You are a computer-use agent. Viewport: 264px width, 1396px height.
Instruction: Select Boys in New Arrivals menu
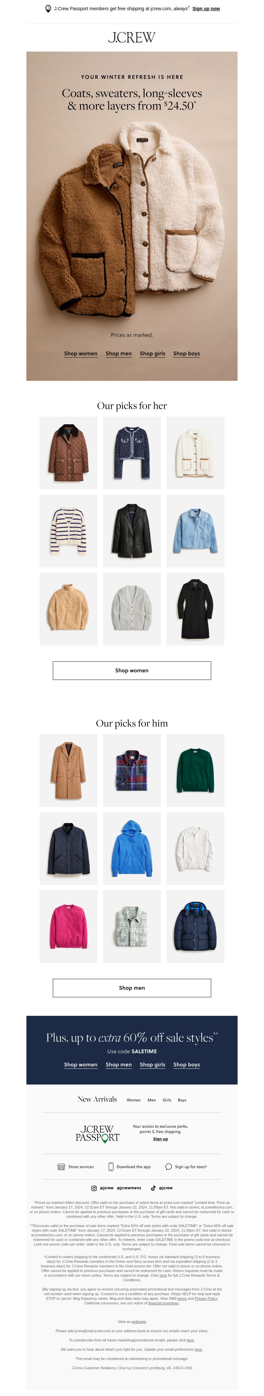pyautogui.click(x=182, y=1100)
